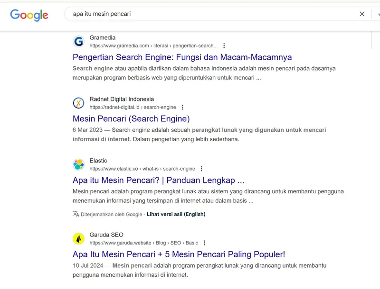The height and width of the screenshot is (289, 380).
Task: Open Pengertian Search Engine result title
Action: pyautogui.click(x=182, y=57)
